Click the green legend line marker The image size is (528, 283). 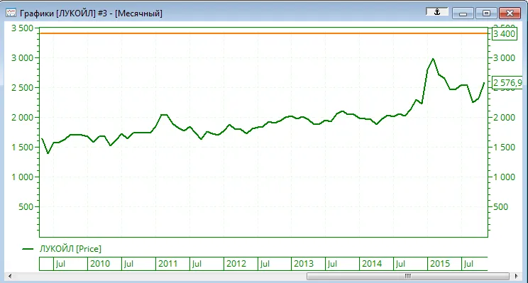point(28,249)
